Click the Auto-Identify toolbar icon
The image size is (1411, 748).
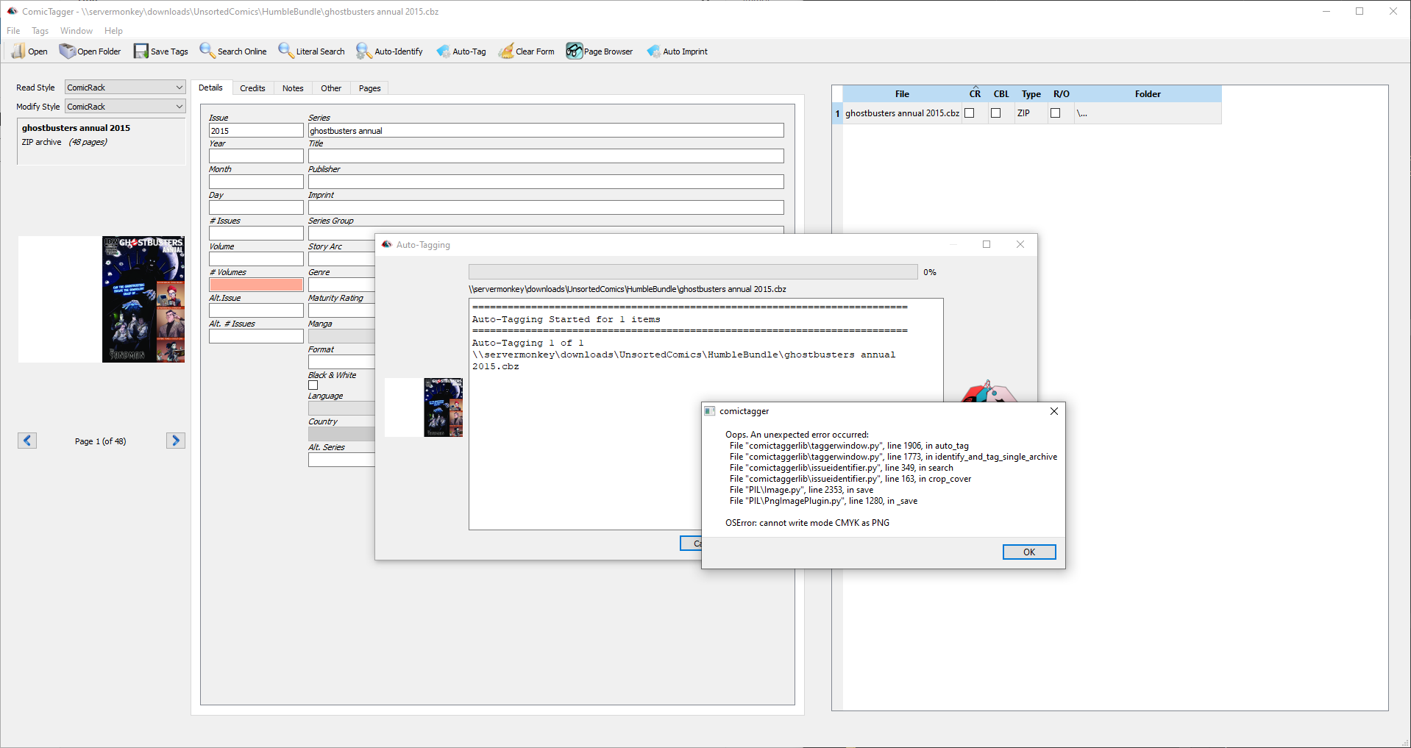[364, 51]
